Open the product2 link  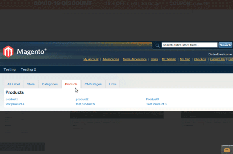[82, 99]
